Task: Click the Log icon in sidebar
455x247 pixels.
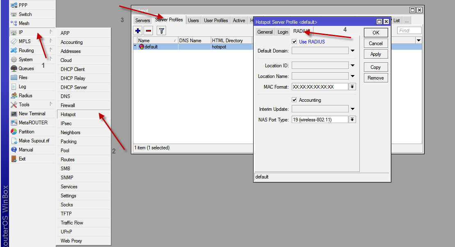Action: (x=14, y=87)
